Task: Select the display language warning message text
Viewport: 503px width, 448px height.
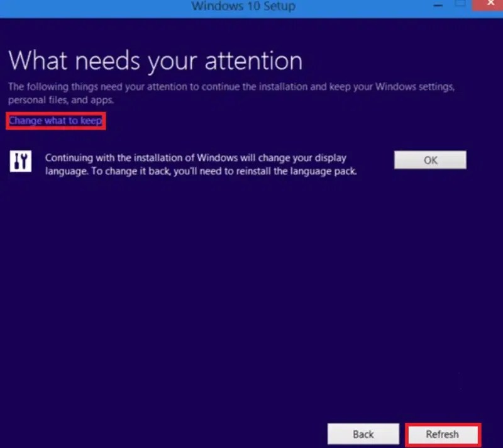Action: [x=201, y=164]
